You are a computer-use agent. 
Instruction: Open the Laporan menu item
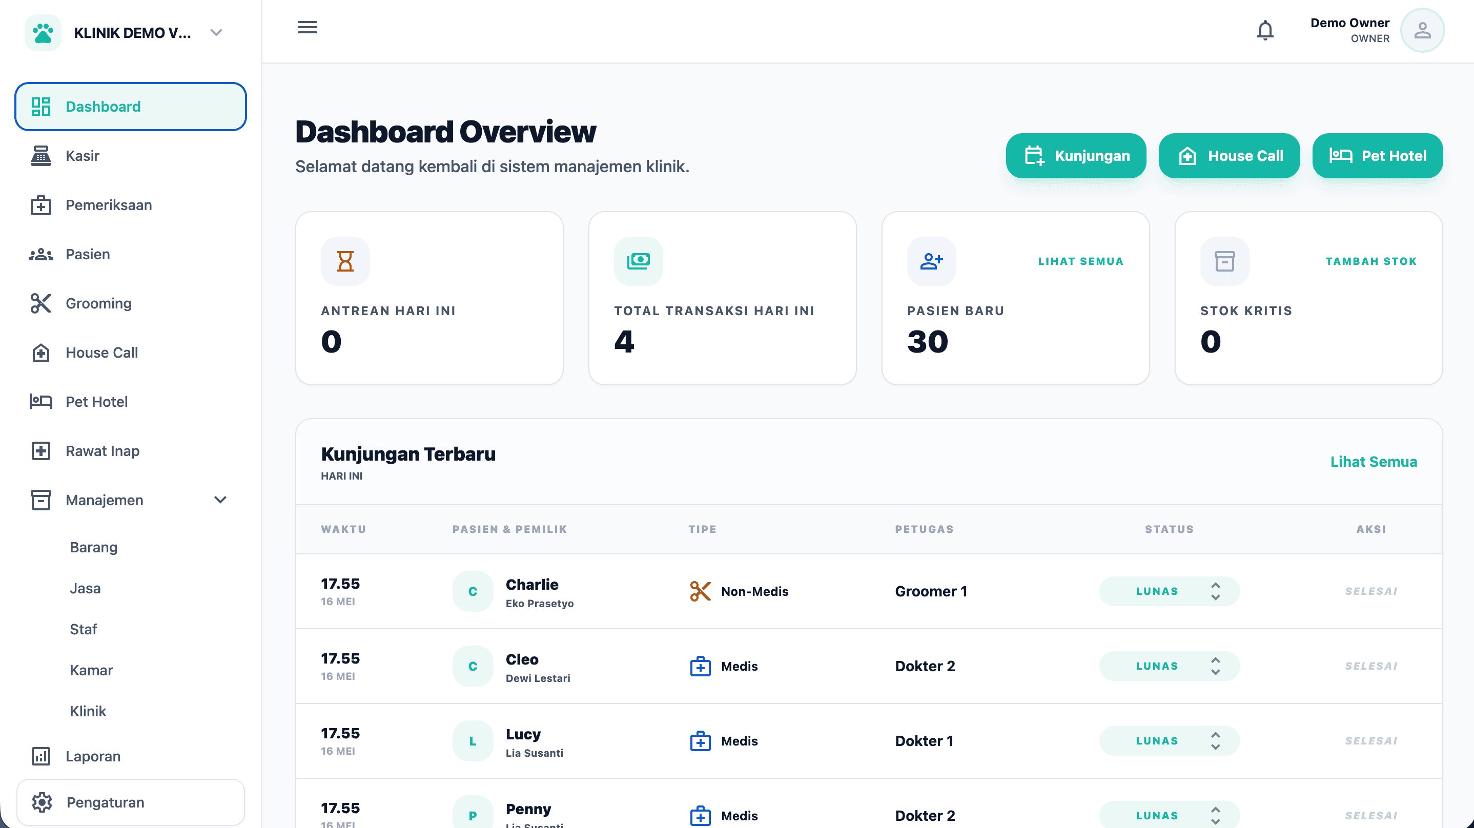tap(131, 756)
